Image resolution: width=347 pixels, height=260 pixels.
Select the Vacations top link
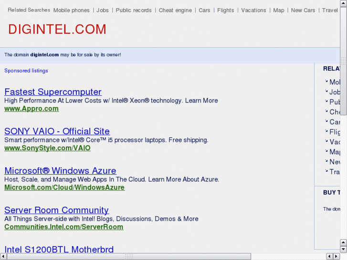(253, 10)
